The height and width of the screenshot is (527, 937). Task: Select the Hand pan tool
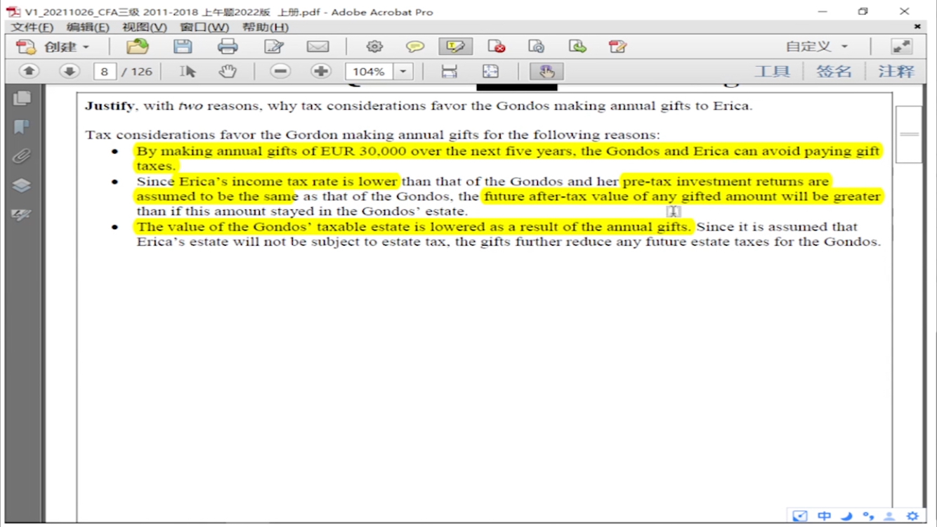coord(228,72)
